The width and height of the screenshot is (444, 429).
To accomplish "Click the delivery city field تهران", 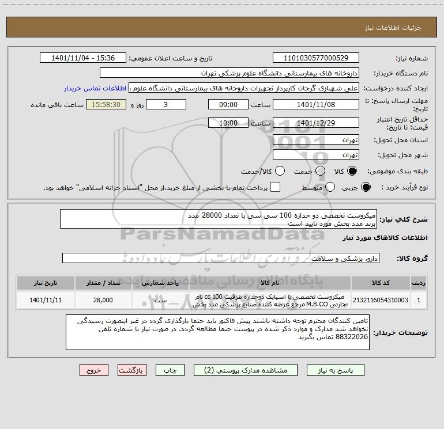I will 316,155.
